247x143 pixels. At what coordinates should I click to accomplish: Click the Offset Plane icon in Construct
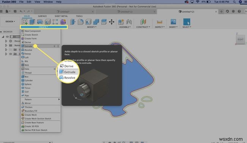tap(143, 22)
